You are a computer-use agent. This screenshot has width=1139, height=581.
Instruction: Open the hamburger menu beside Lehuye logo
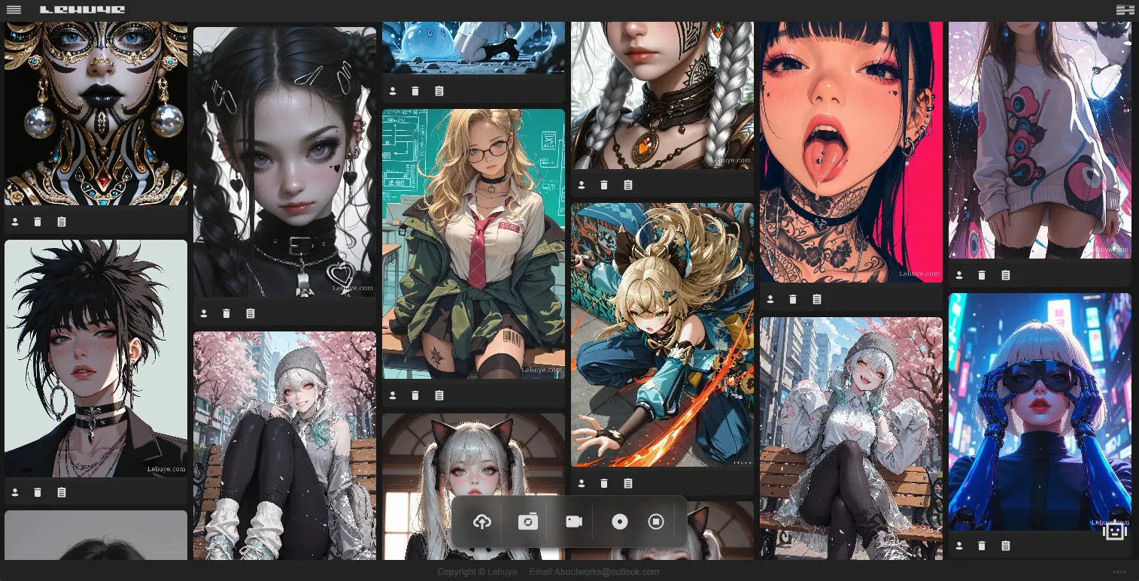pos(14,10)
